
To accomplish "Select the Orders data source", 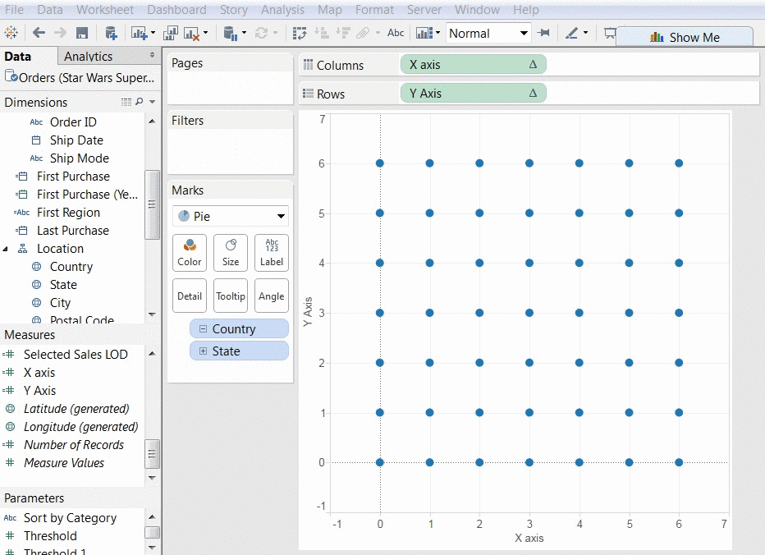I will [80, 78].
